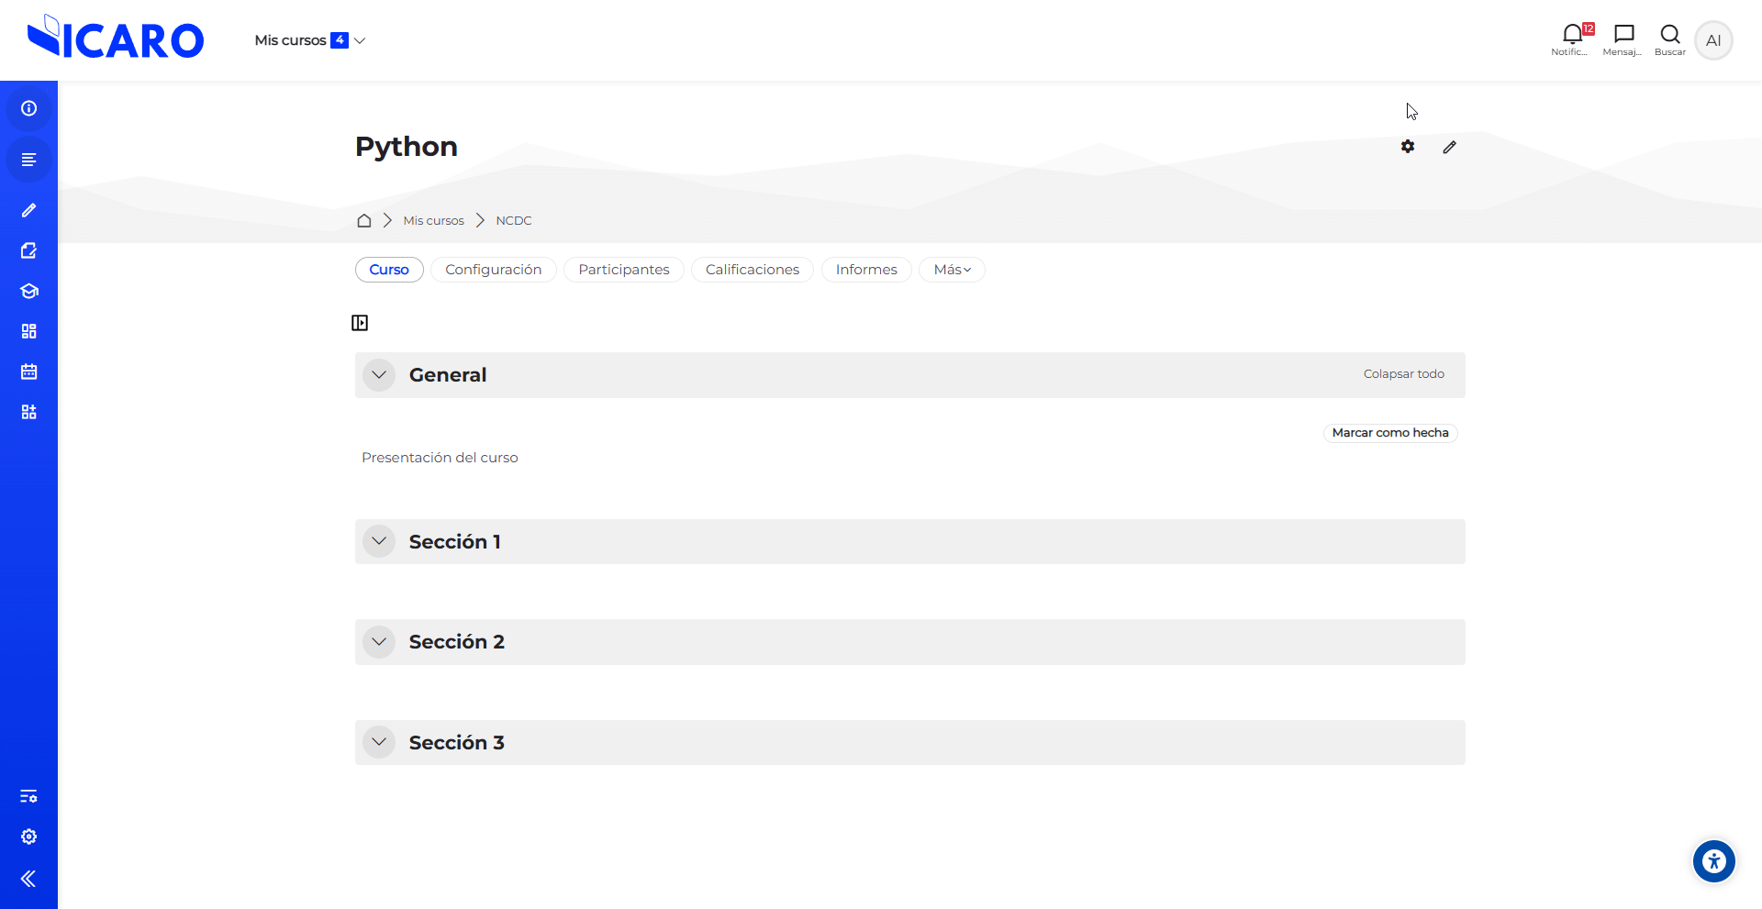This screenshot has height=909, width=1762.
Task: Click the Buscar search icon
Action: click(1669, 35)
